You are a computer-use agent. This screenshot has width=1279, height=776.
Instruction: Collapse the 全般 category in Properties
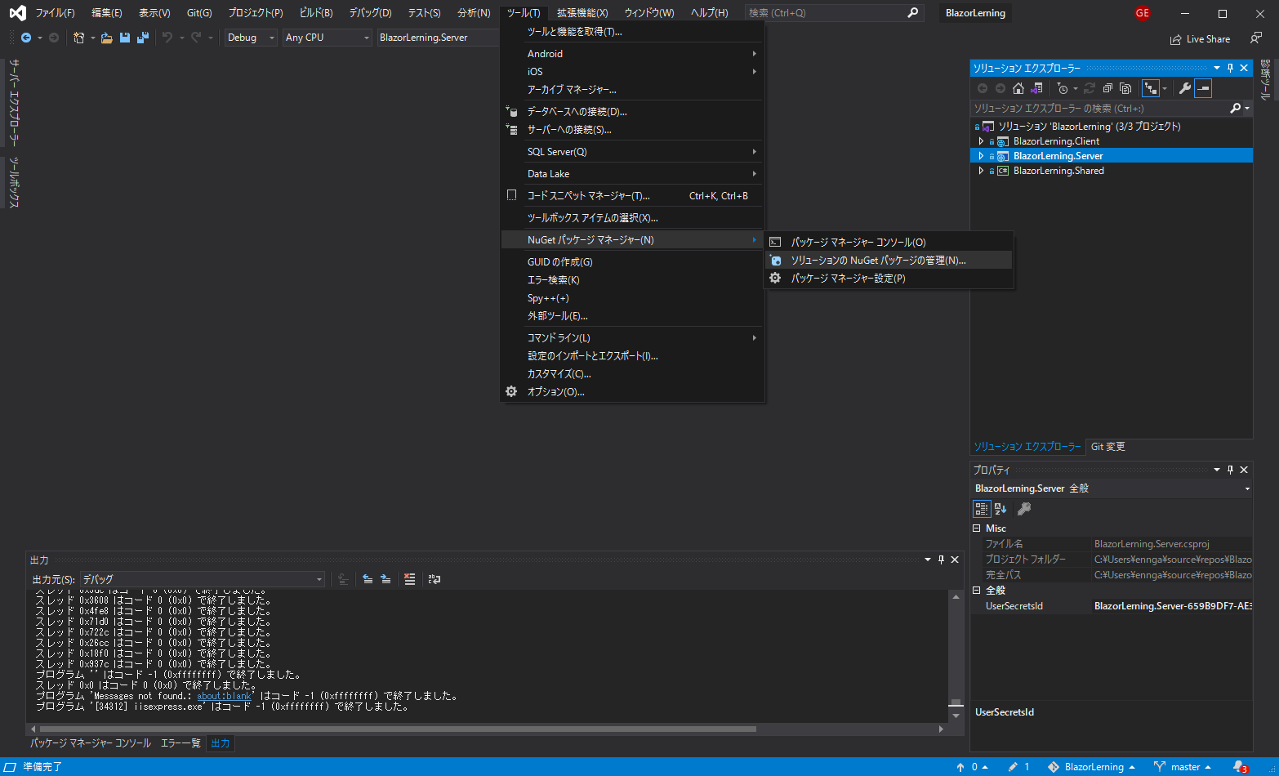tap(977, 591)
